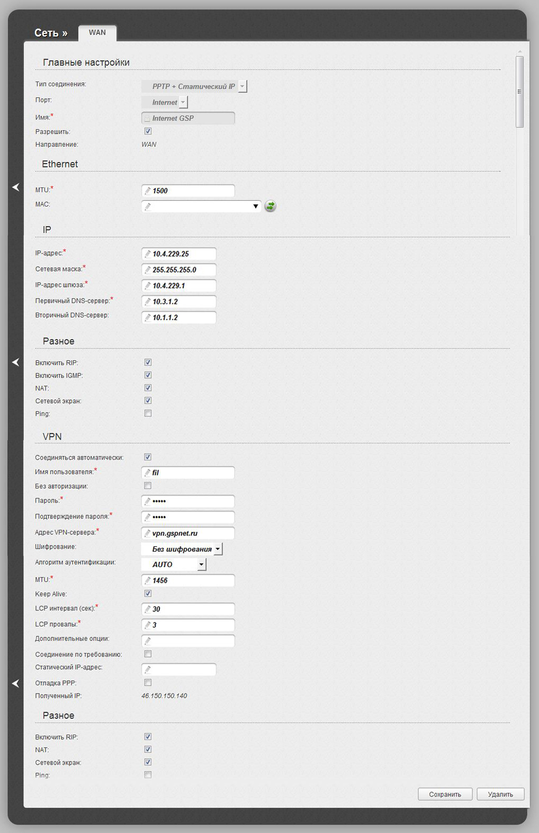Enable Отладка PPP checkbox
This screenshot has height=833, width=539.
148,683
